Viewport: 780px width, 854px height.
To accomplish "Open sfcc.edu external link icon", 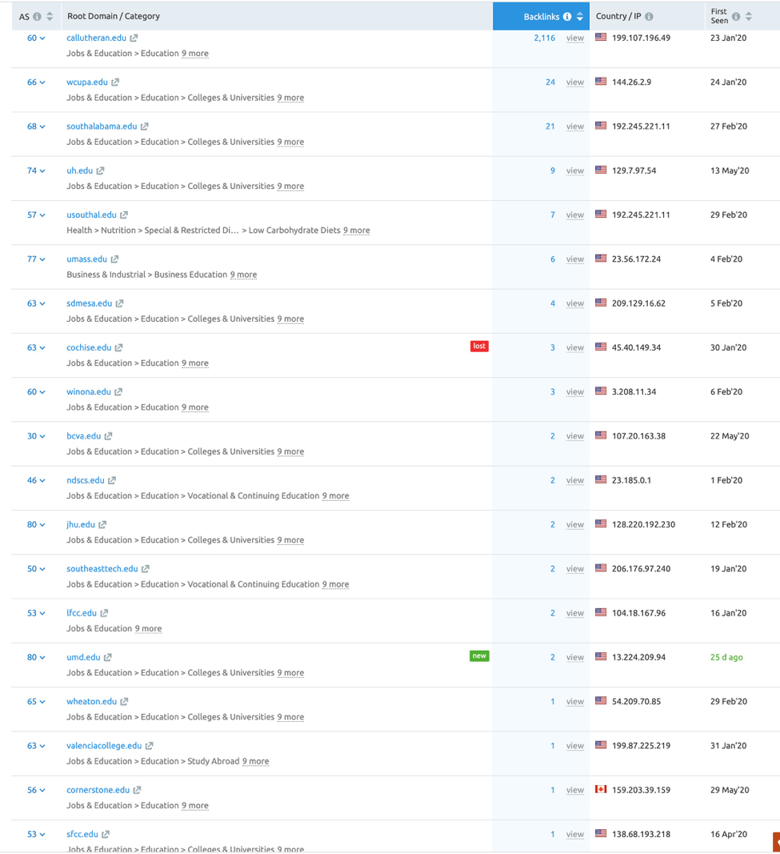I will coord(106,835).
